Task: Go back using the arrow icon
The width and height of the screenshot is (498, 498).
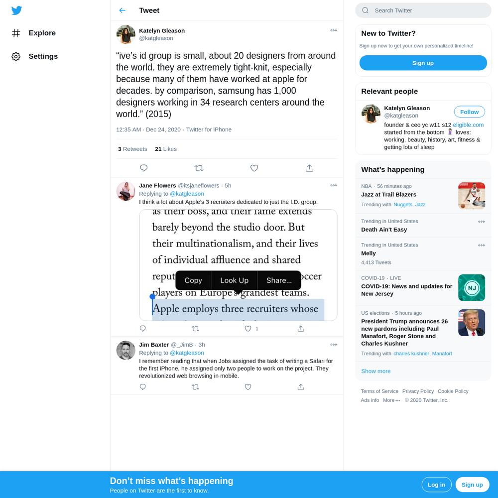Action: [x=123, y=10]
